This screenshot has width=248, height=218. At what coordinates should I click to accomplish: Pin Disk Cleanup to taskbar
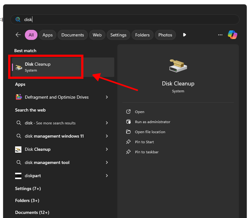coord(146,152)
